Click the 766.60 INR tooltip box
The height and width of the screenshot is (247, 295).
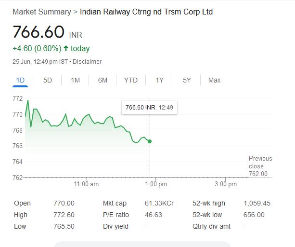pyautogui.click(x=149, y=107)
